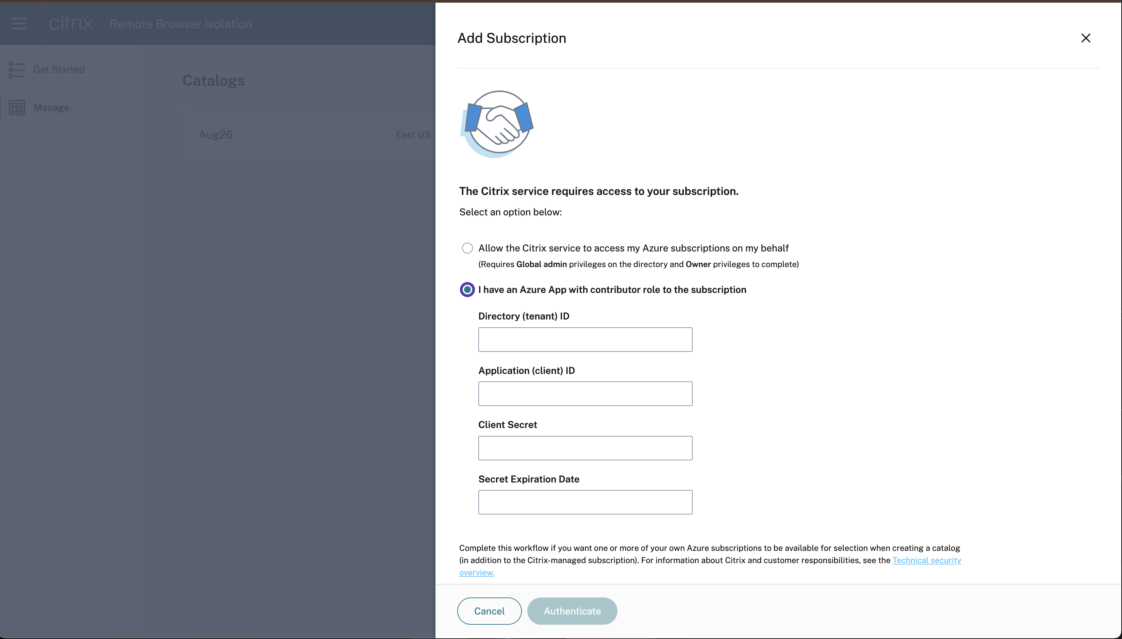Image resolution: width=1122 pixels, height=639 pixels.
Task: Click the Get Started list icon
Action: click(x=17, y=69)
